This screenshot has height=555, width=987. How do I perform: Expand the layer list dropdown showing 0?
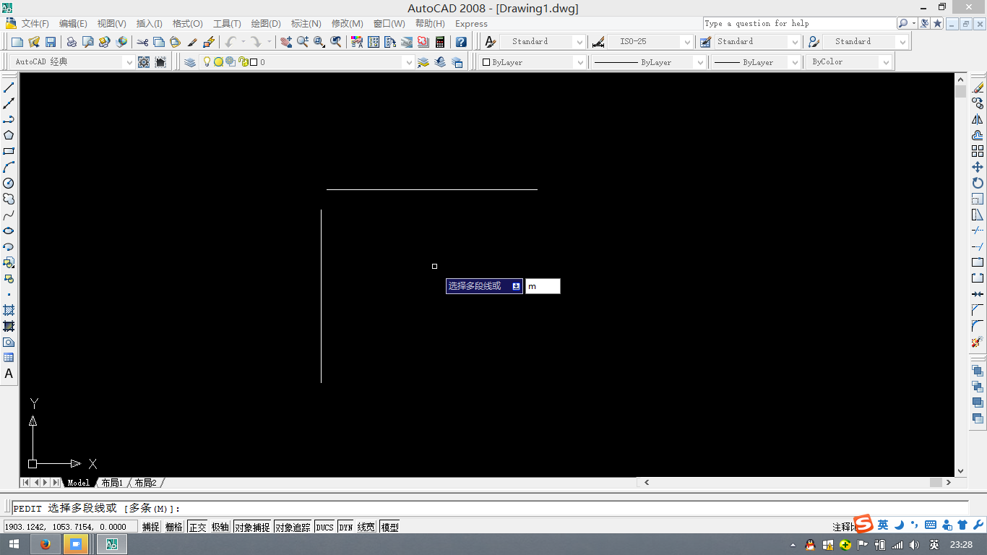[408, 62]
